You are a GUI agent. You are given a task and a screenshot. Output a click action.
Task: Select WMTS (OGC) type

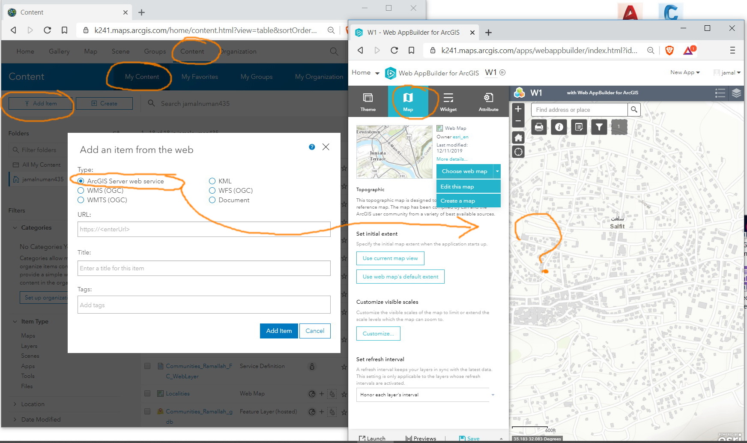[81, 200]
